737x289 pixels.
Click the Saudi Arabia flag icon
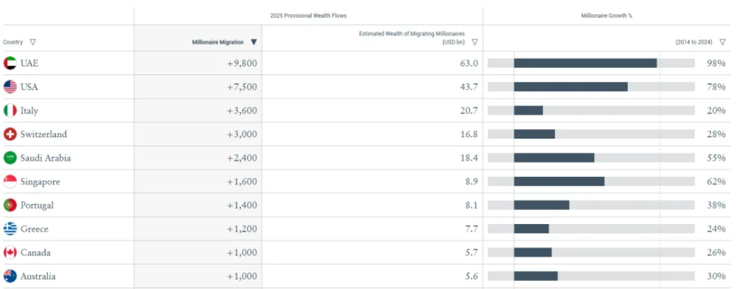pyautogui.click(x=10, y=158)
